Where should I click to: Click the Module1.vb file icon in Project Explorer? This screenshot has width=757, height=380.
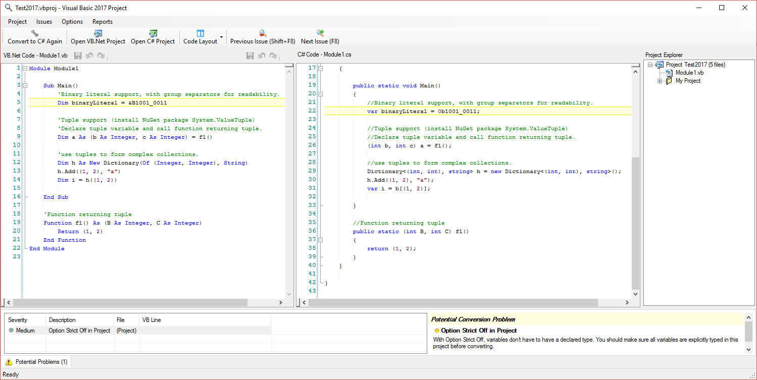(x=670, y=73)
